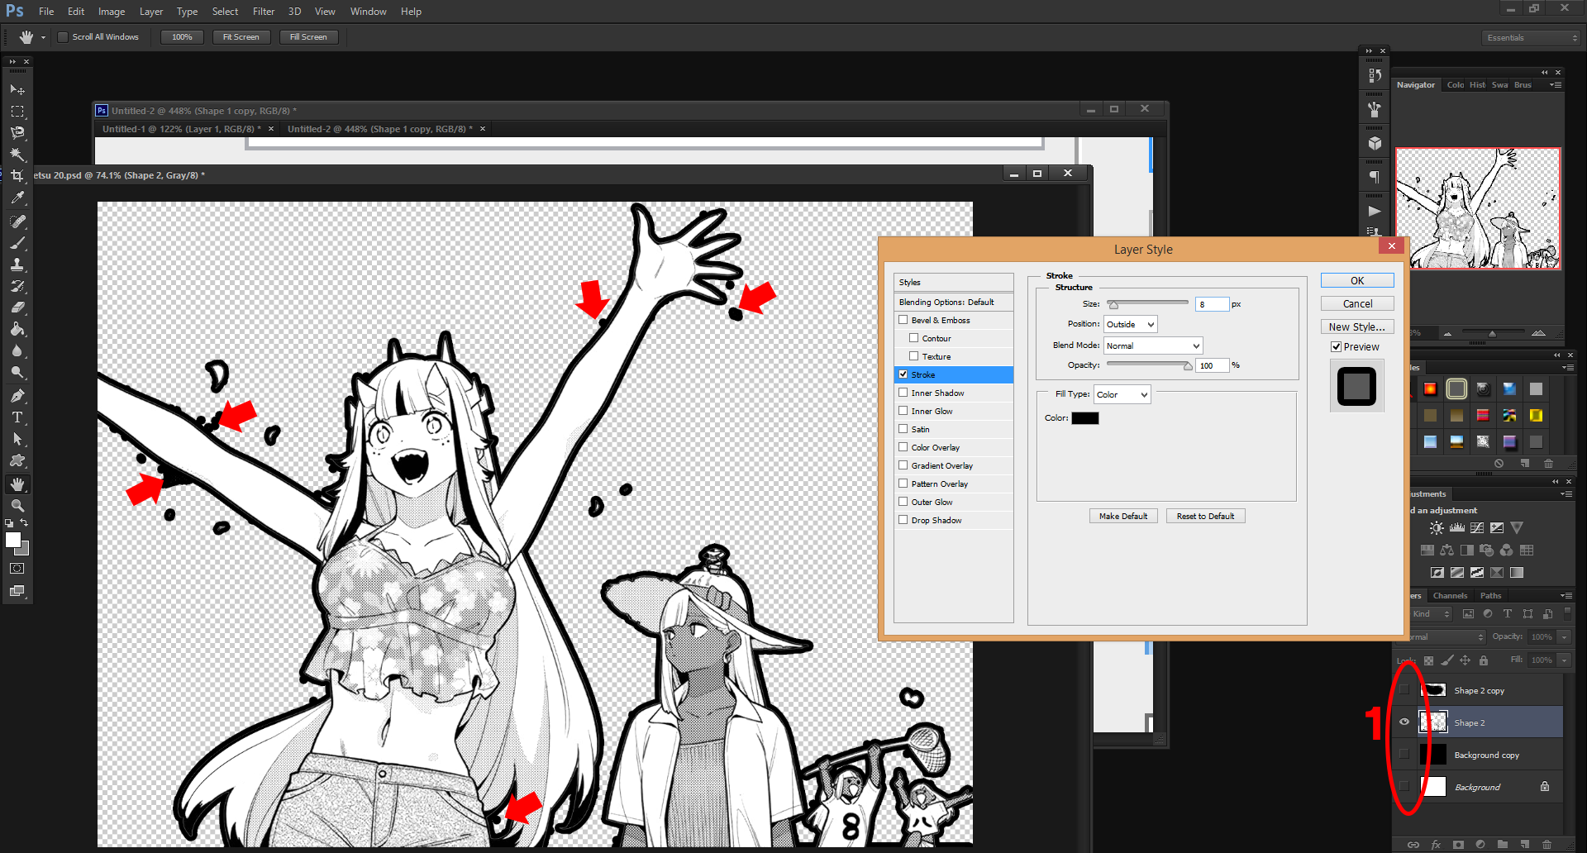1587x853 pixels.
Task: Show the Background copy layer
Action: click(1404, 755)
